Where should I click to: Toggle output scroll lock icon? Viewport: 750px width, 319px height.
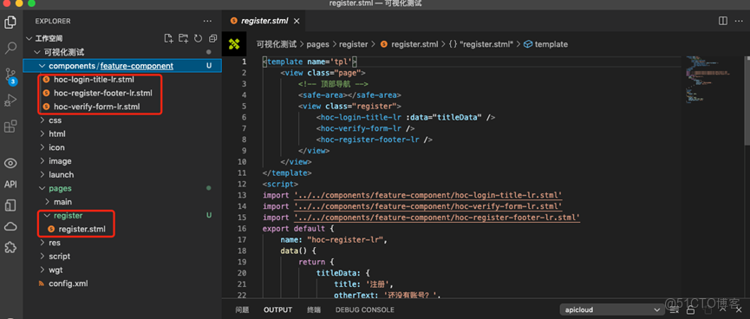691,310
